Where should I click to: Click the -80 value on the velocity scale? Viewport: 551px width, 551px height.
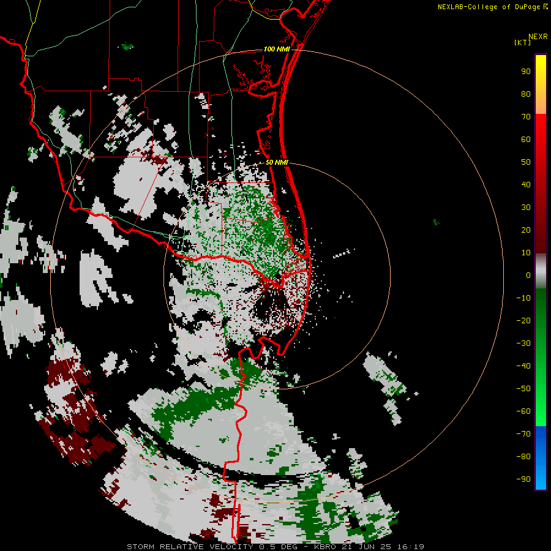523,457
